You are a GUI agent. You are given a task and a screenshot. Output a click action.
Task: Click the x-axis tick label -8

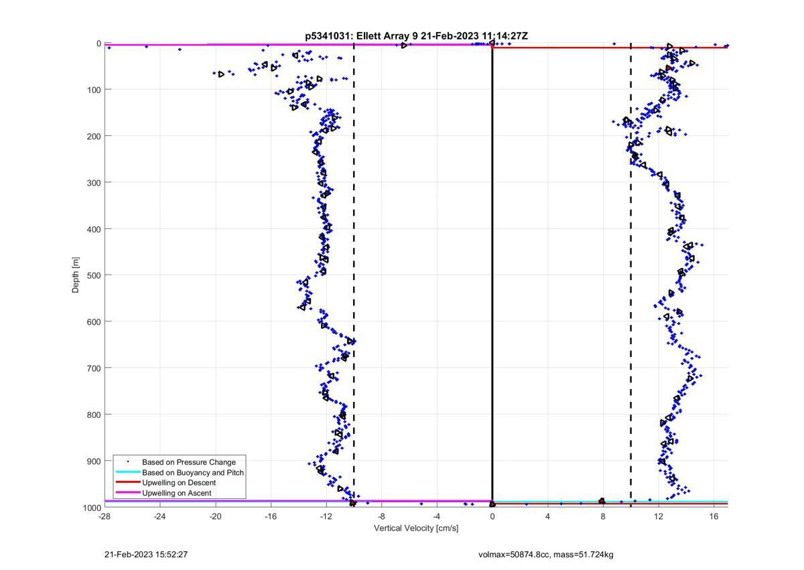(x=381, y=516)
